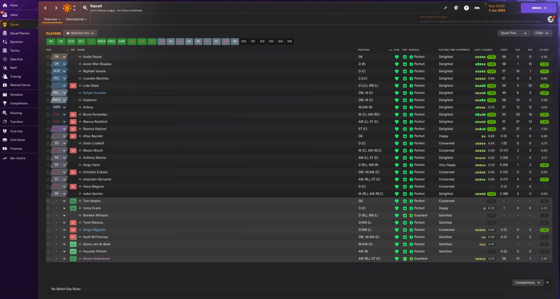Expand the Selection Info dropdown
The height and width of the screenshot is (299, 560).
80,33
